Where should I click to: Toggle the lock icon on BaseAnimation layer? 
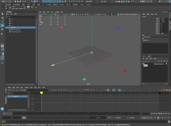coord(144,64)
